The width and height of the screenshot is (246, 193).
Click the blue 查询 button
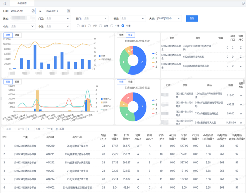coord(192,18)
